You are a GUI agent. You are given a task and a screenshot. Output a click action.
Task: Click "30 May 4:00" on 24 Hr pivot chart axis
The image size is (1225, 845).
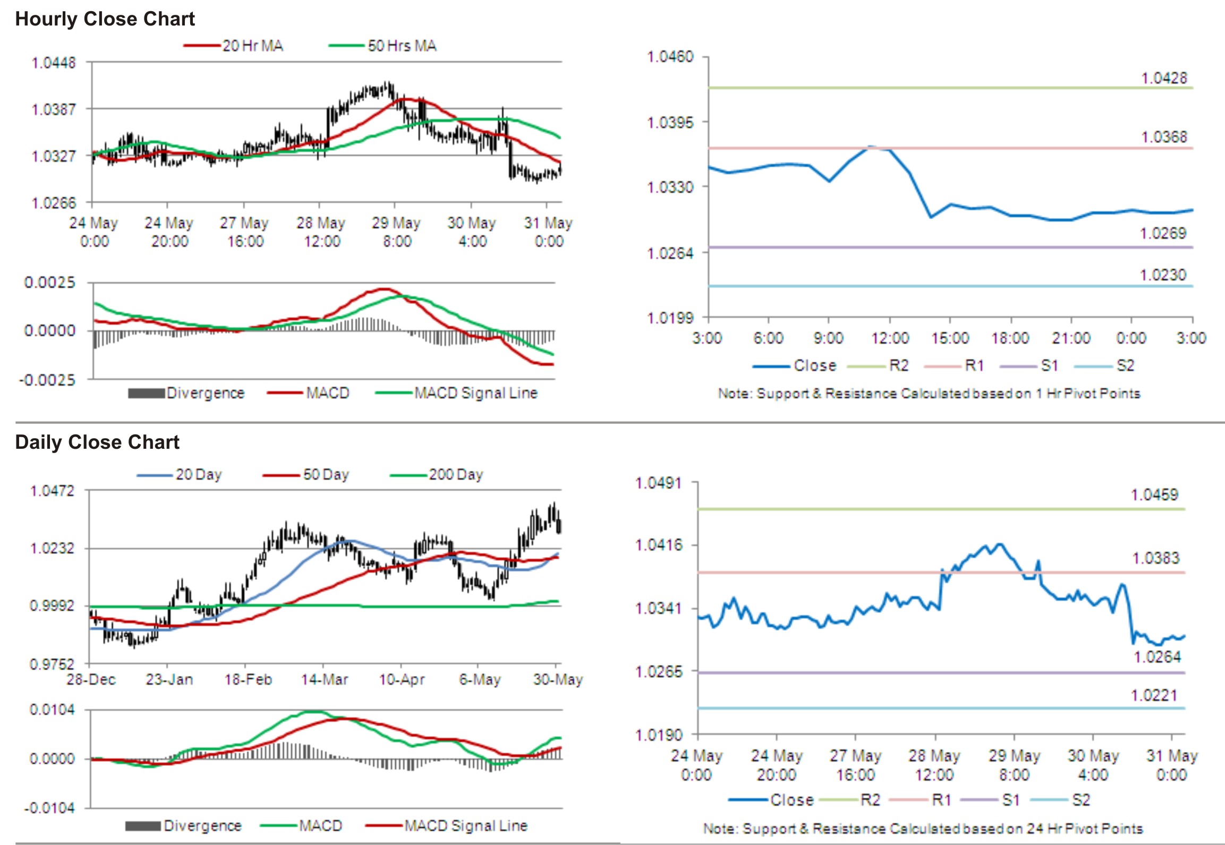point(1093,765)
